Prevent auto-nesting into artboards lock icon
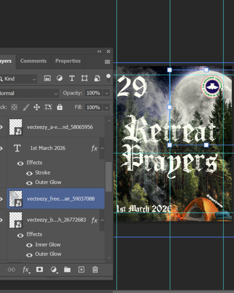234x293 pixels. (48, 107)
